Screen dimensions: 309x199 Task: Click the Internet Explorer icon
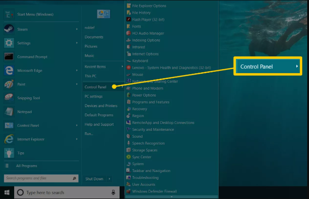[x=9, y=139]
